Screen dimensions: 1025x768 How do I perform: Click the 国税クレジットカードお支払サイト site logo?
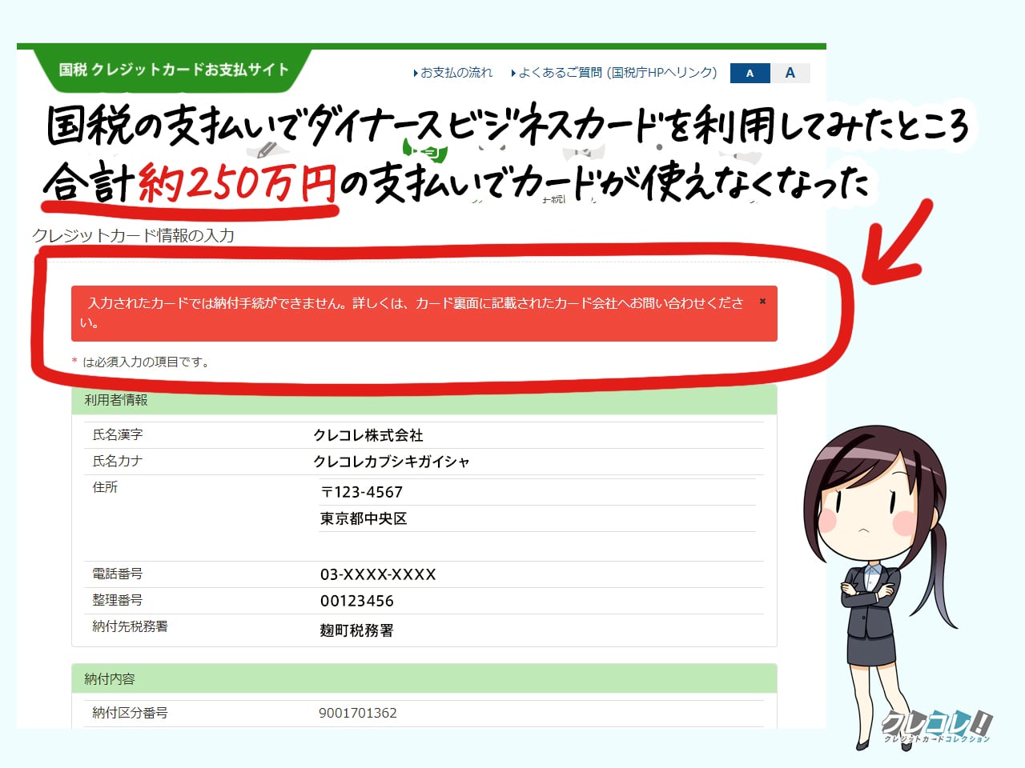pos(174,68)
